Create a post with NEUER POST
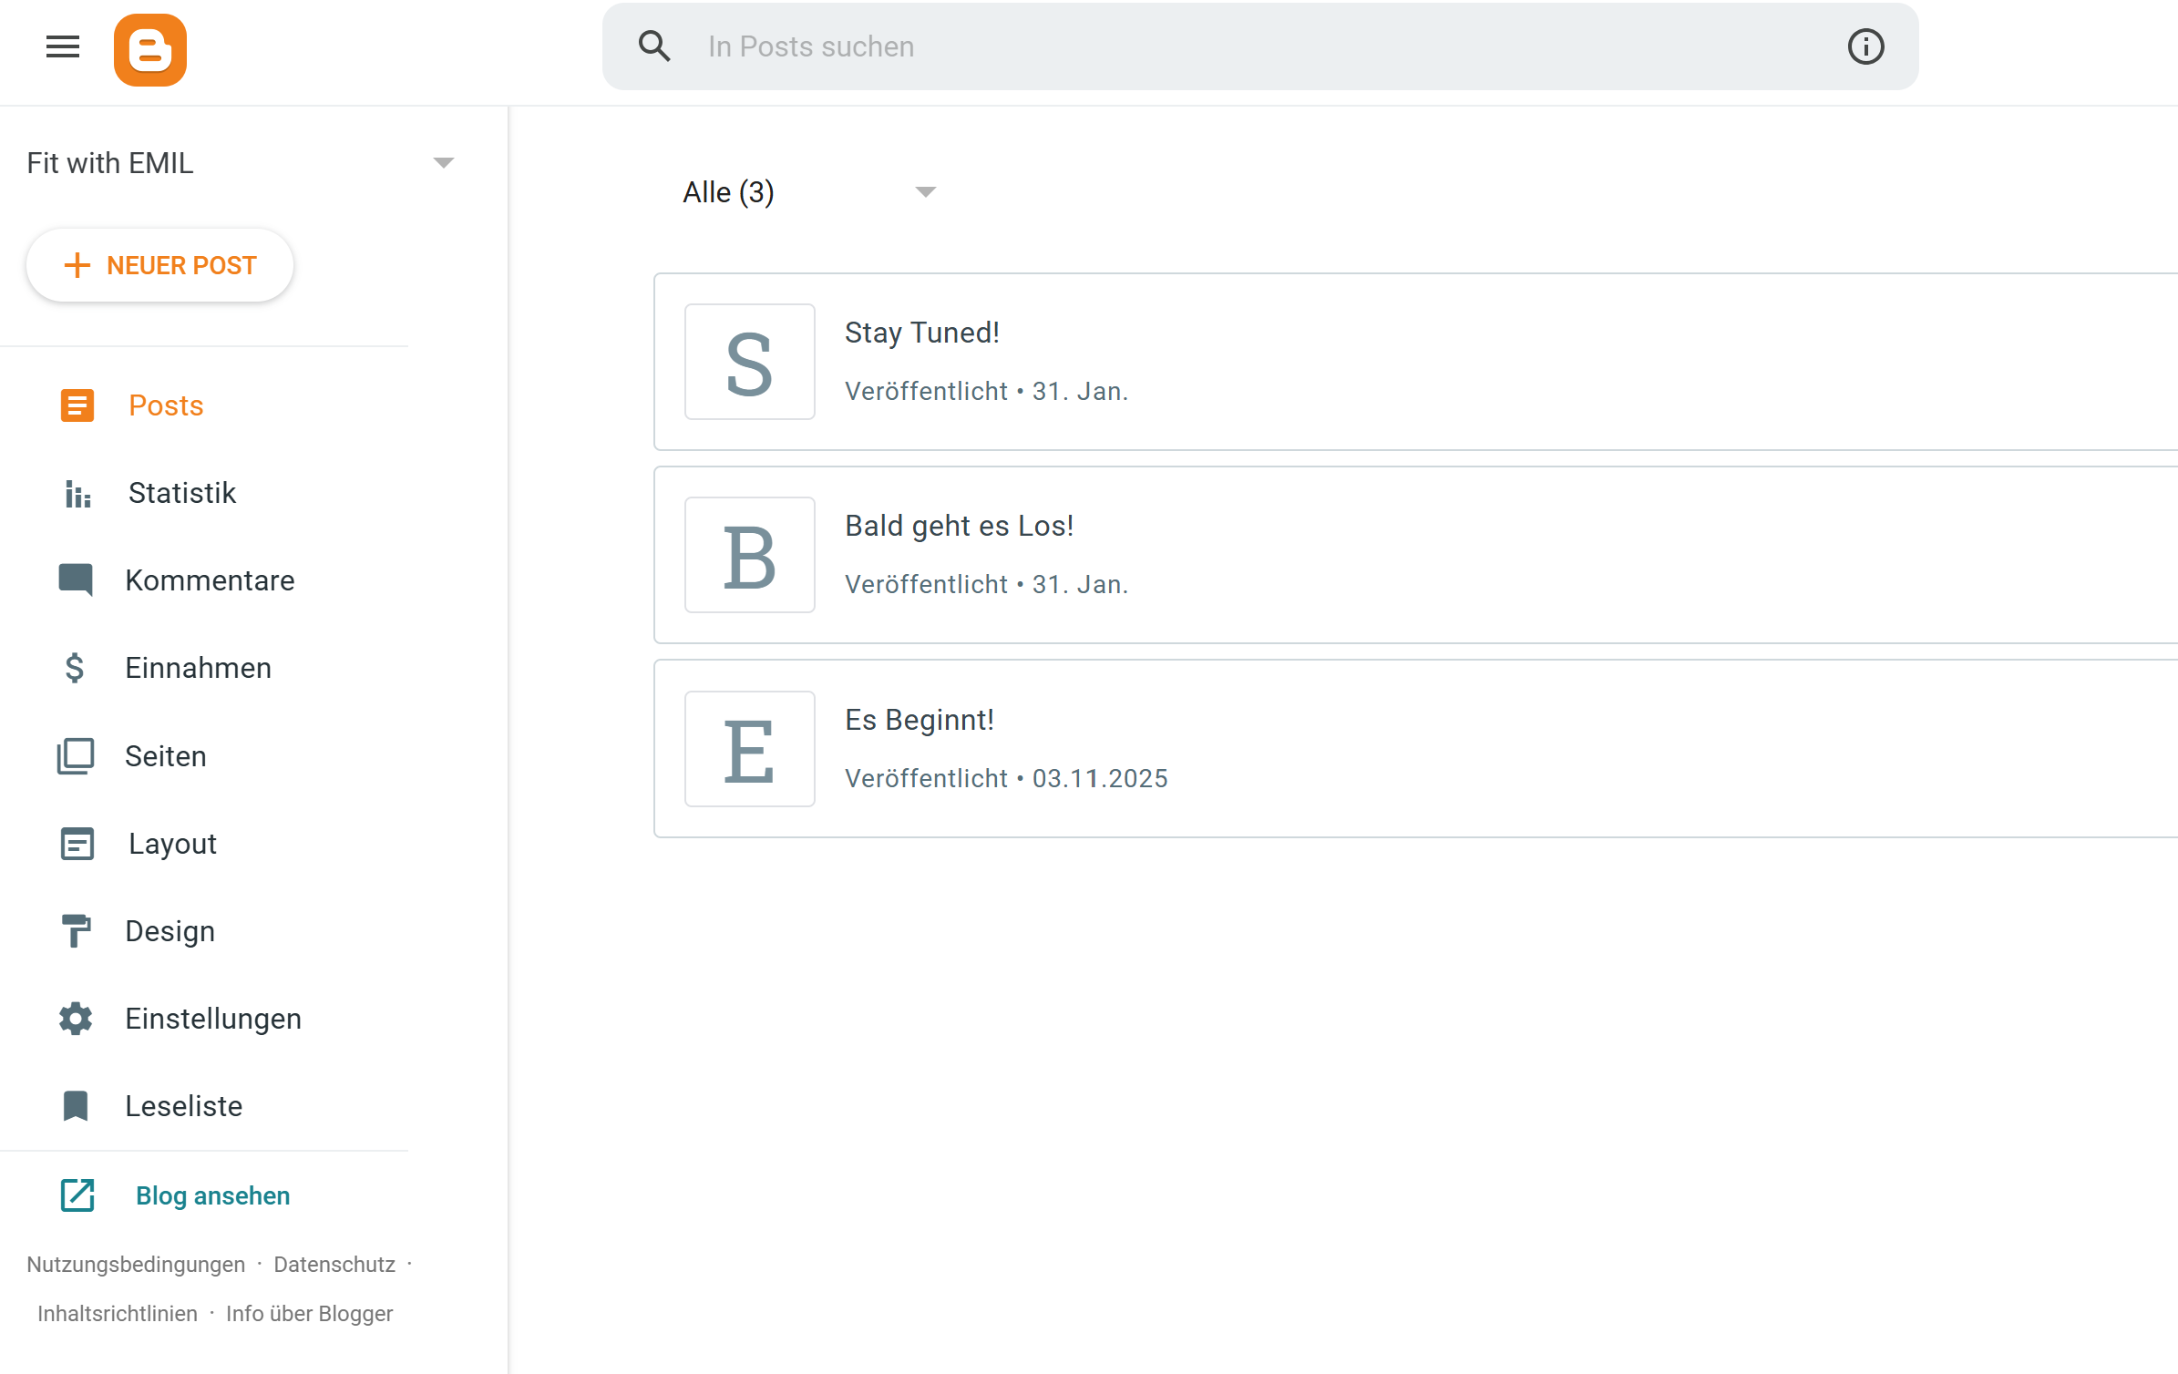The width and height of the screenshot is (2178, 1374). 160,265
